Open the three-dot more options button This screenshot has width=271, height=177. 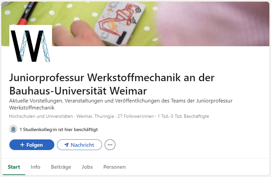pos(110,145)
